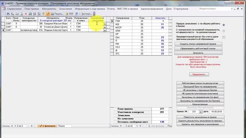Select row selector for ГЭМ direction
Screen dimensions: 246x138
pos(112,21)
